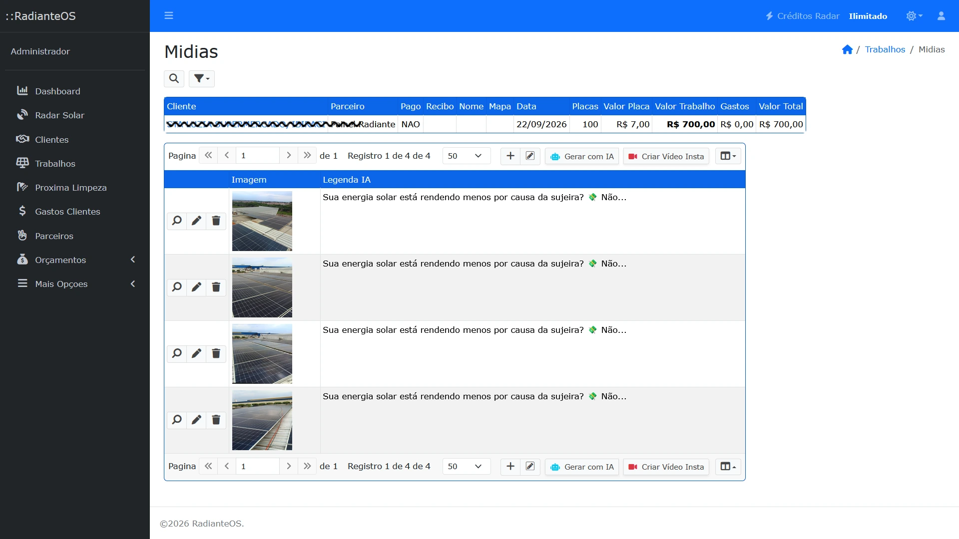Open Clientes in sidebar

75,139
